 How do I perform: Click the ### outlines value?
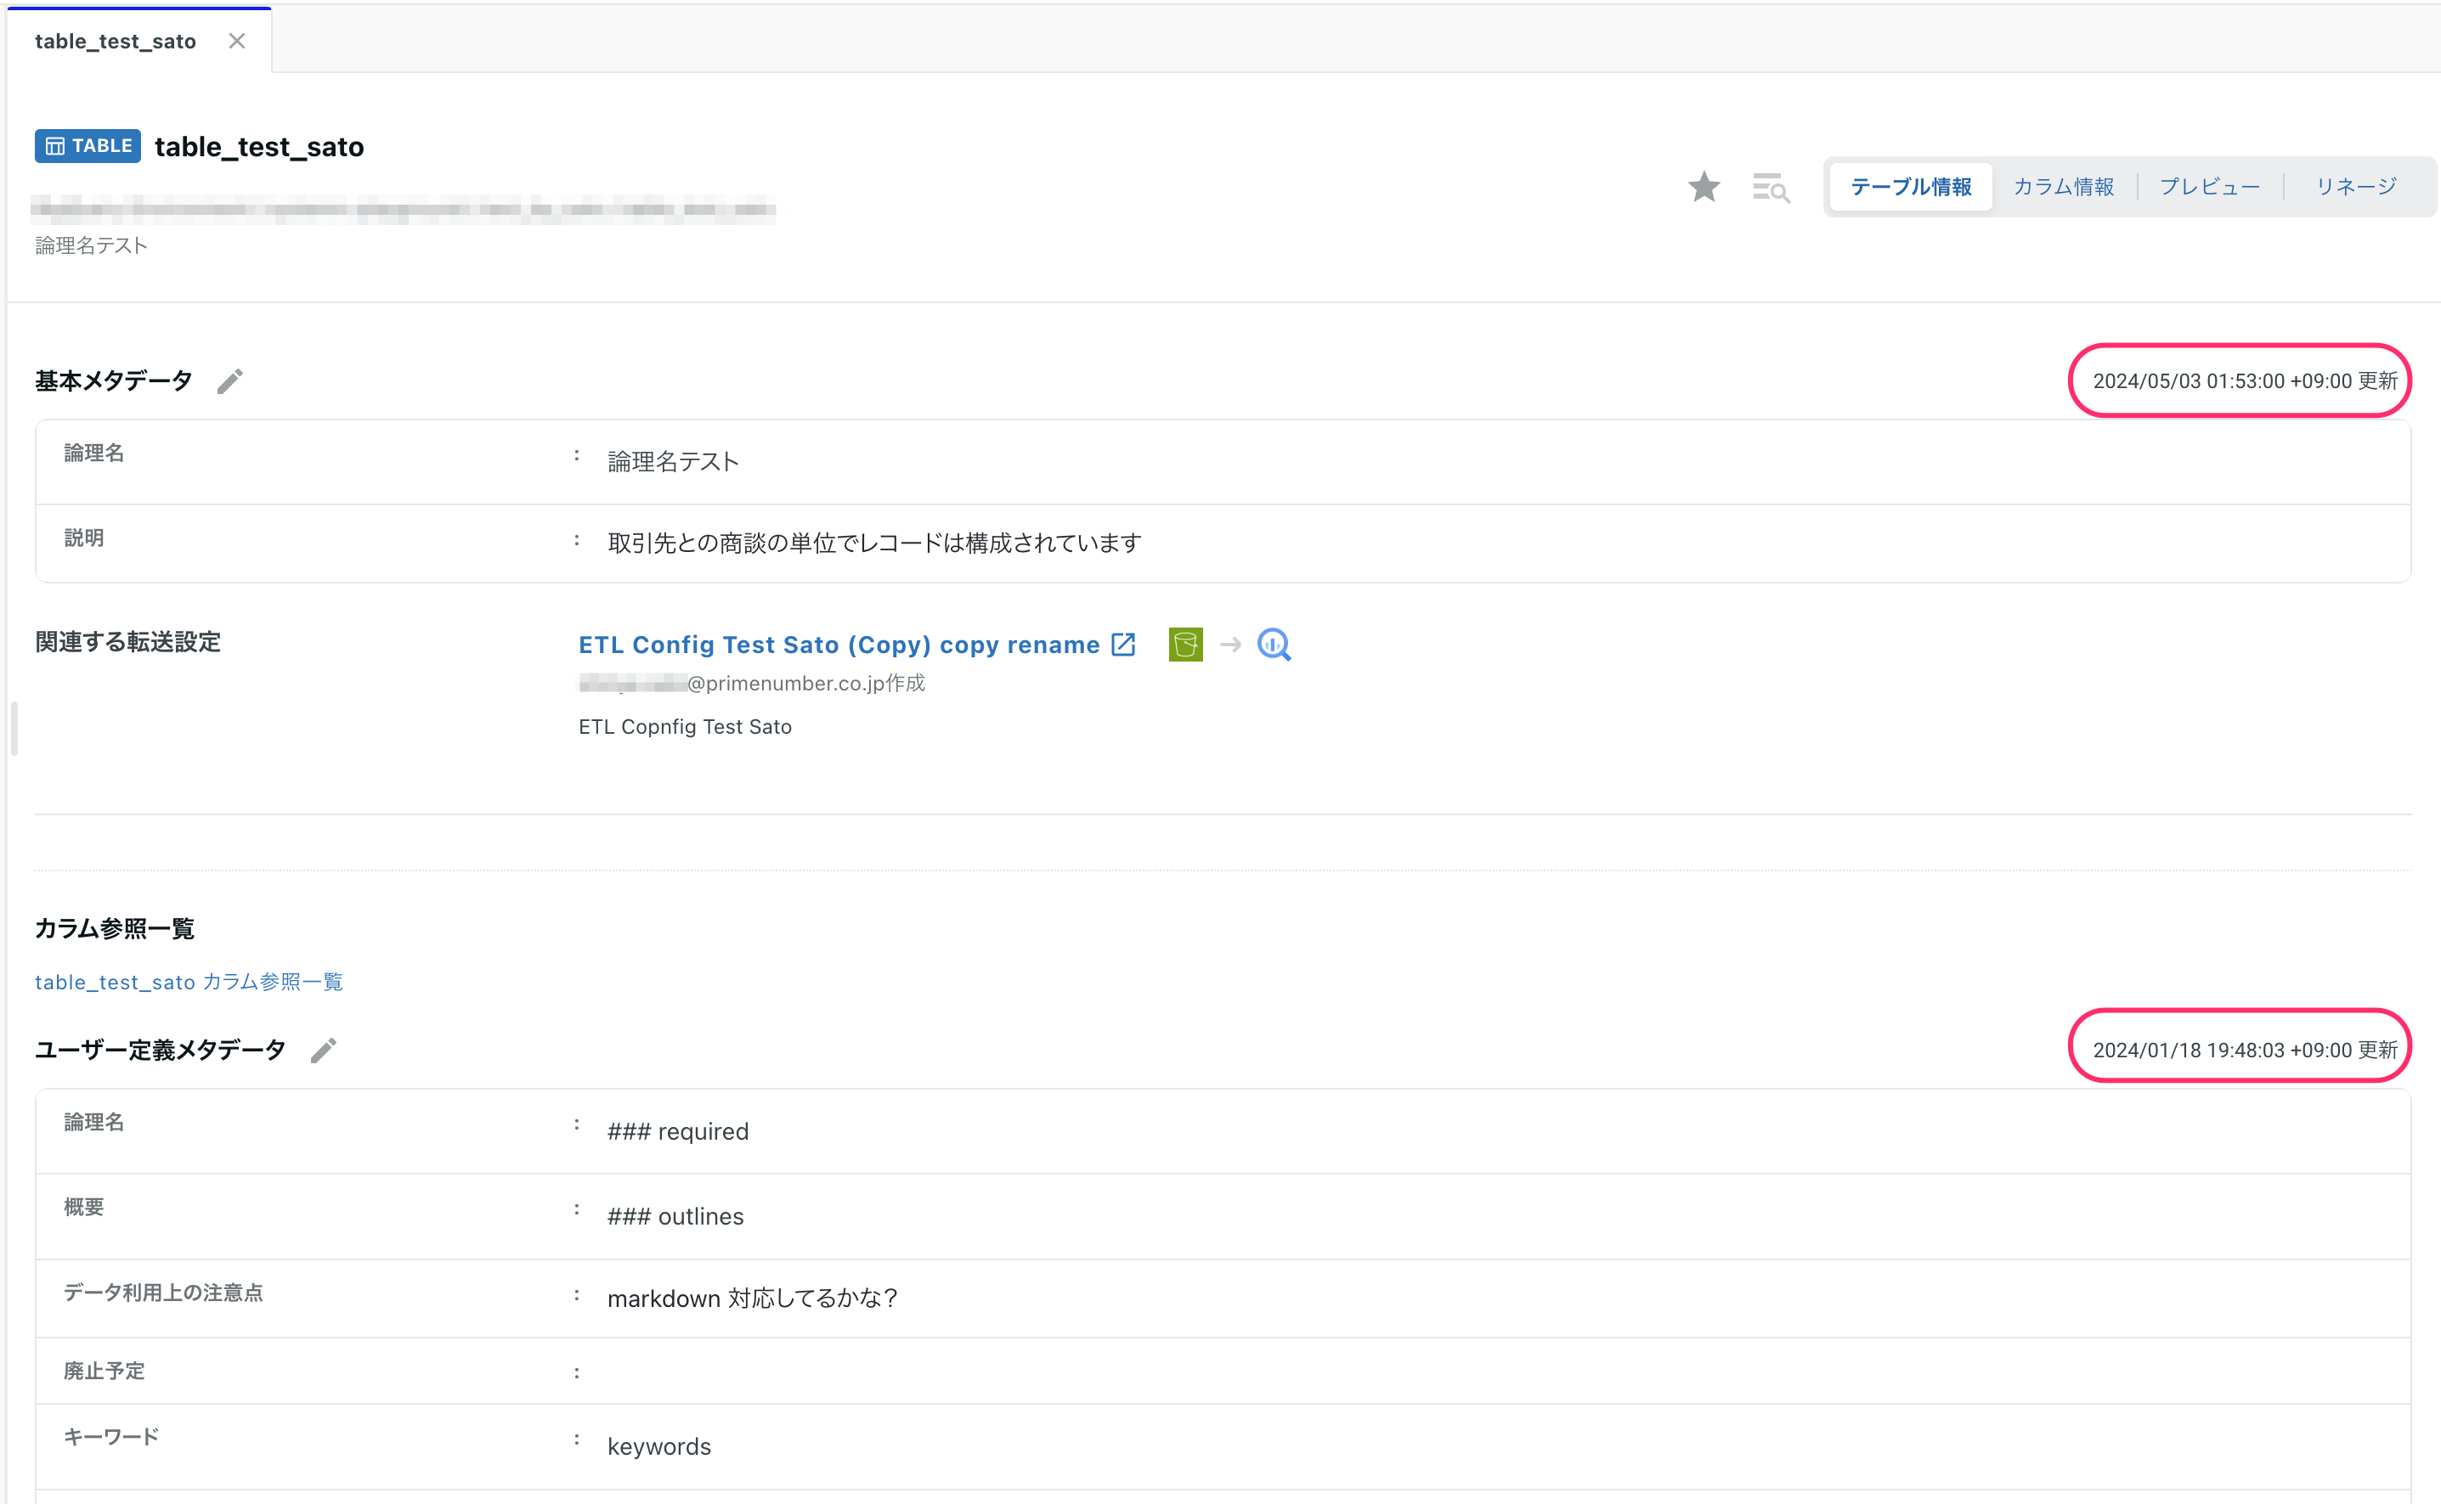(x=675, y=1216)
